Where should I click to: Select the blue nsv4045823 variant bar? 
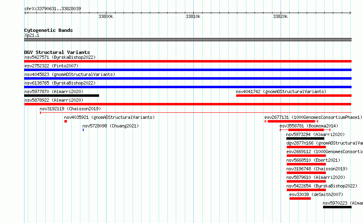coord(188,78)
